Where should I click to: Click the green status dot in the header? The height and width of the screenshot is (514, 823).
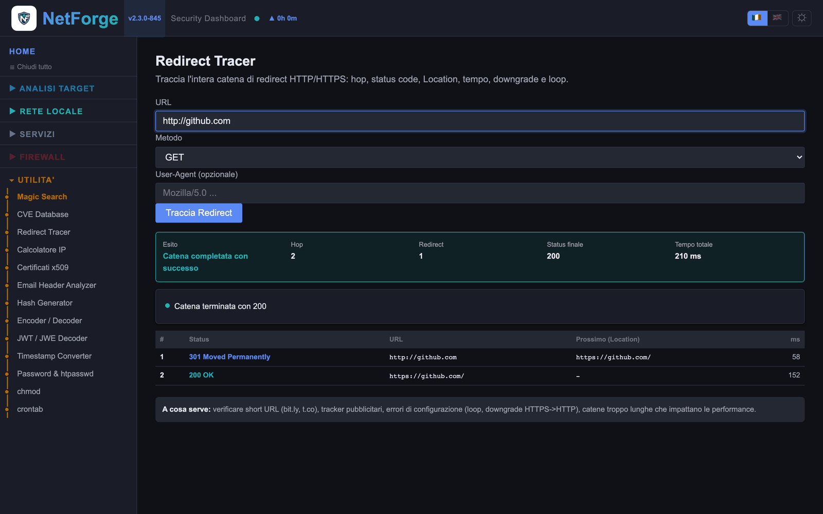click(257, 19)
